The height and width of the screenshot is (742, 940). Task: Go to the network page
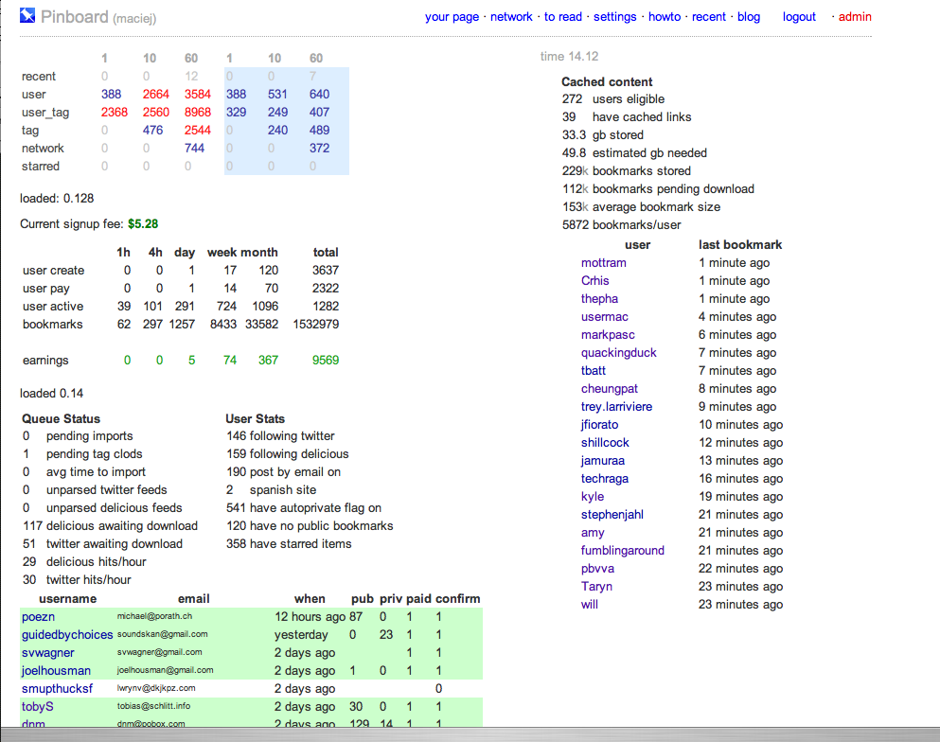pyautogui.click(x=511, y=17)
